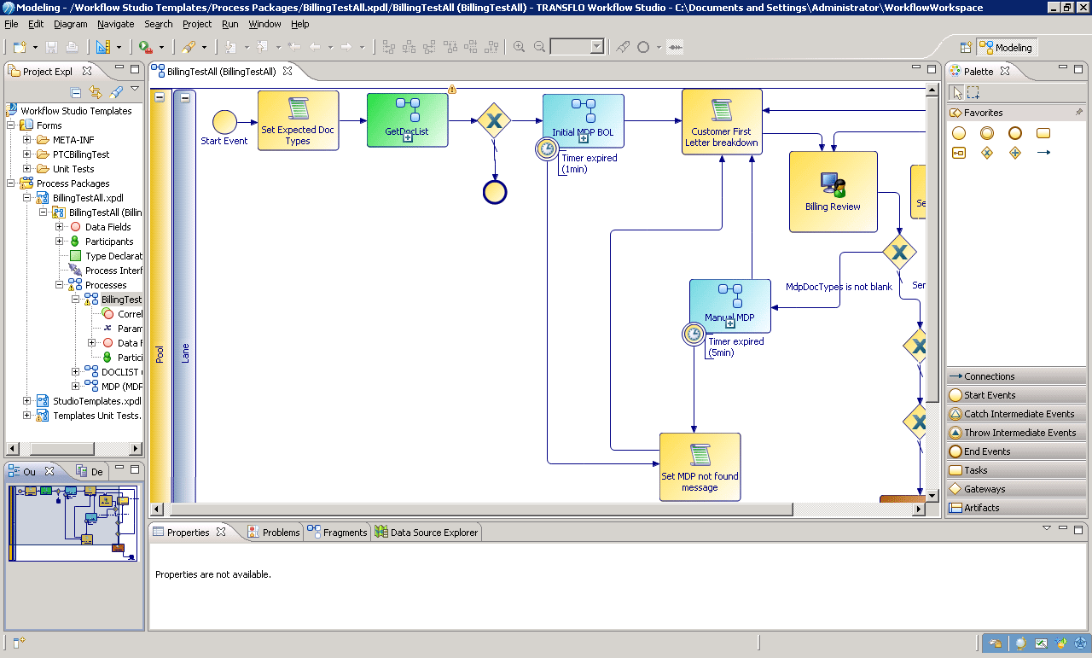Pick the Gateway XOR shape from Favorites
Viewport: 1092px width, 658px height.
(989, 153)
